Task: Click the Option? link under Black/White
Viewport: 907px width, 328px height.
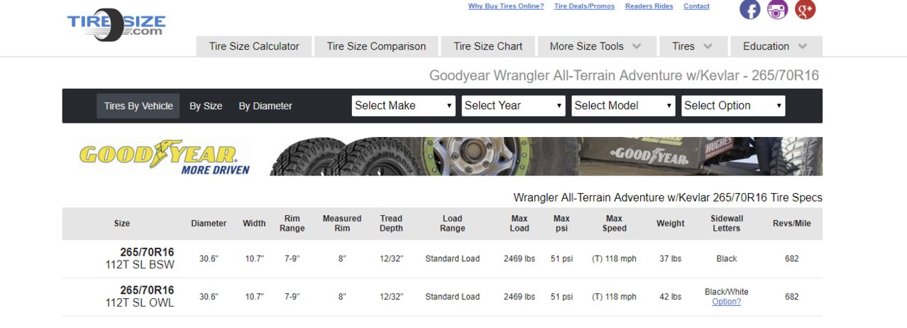Action: coord(726,302)
